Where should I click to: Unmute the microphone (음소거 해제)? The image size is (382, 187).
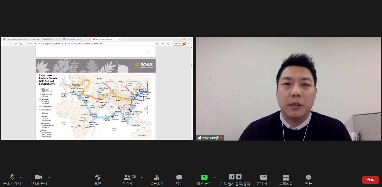pos(12,177)
